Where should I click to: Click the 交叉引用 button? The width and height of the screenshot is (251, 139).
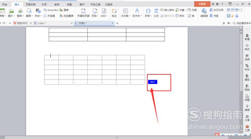click(217, 10)
